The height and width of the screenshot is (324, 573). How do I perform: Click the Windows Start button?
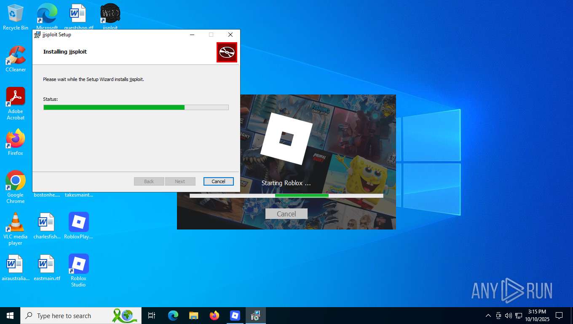click(10, 316)
